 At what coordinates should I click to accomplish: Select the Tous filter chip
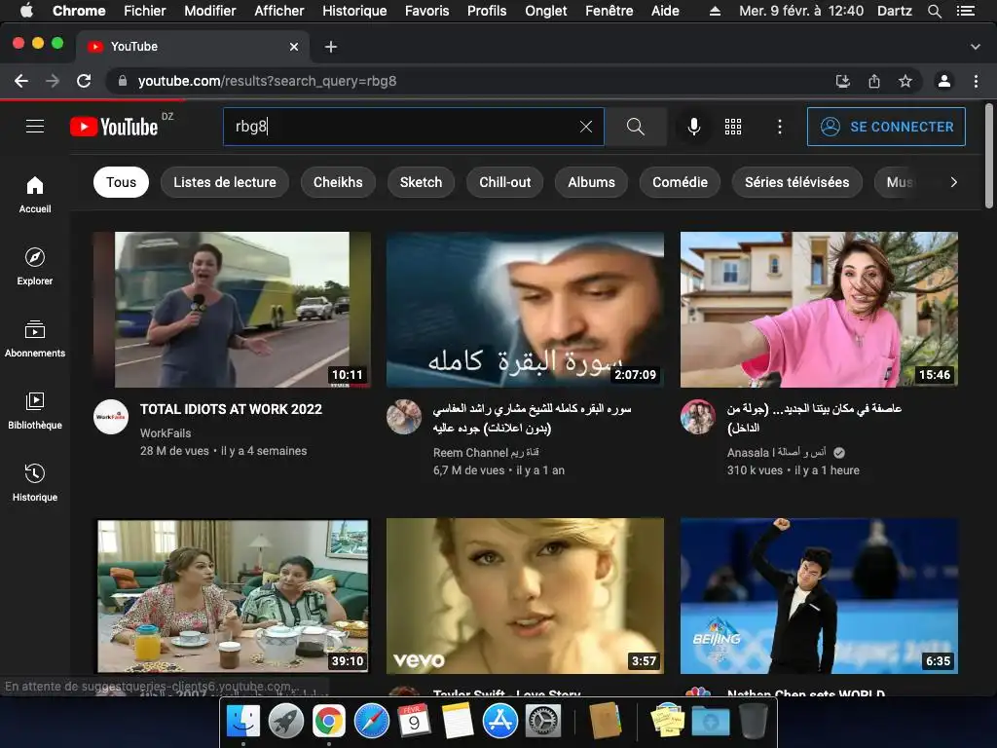point(121,182)
